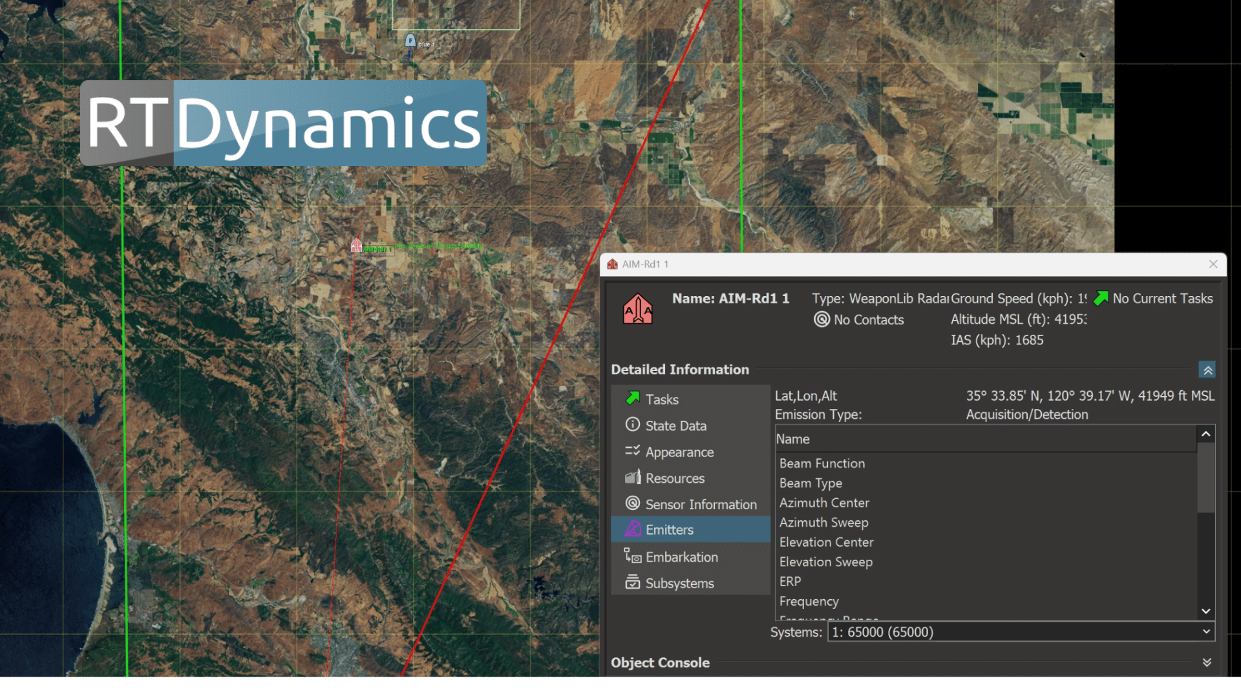Expand the Object Console section
The width and height of the screenshot is (1241, 698).
click(x=1207, y=662)
